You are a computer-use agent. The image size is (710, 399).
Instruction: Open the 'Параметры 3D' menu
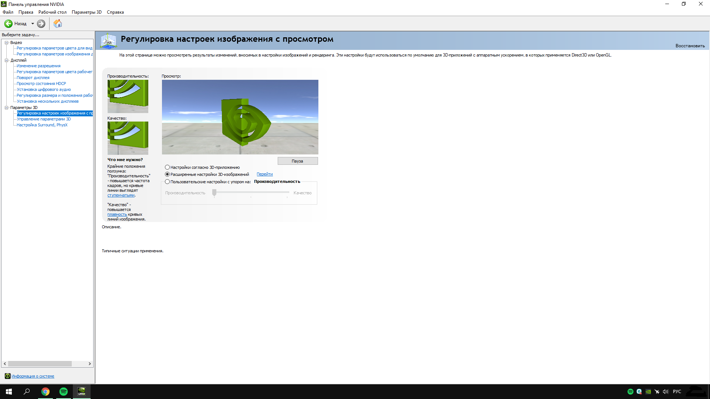pyautogui.click(x=87, y=12)
